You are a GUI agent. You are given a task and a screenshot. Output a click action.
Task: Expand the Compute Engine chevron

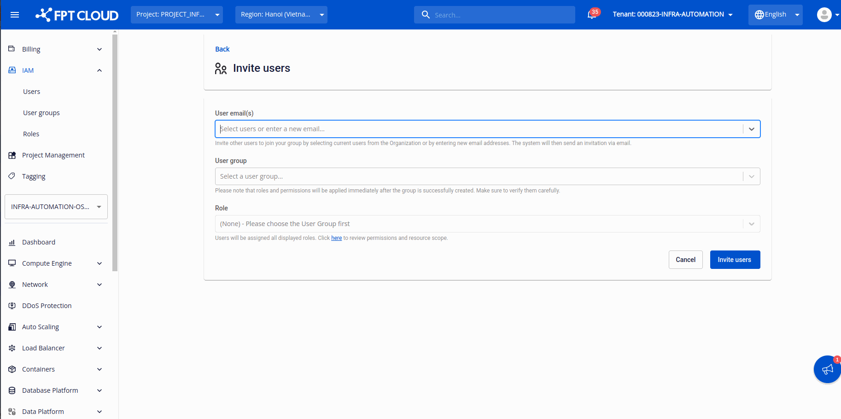(x=99, y=263)
